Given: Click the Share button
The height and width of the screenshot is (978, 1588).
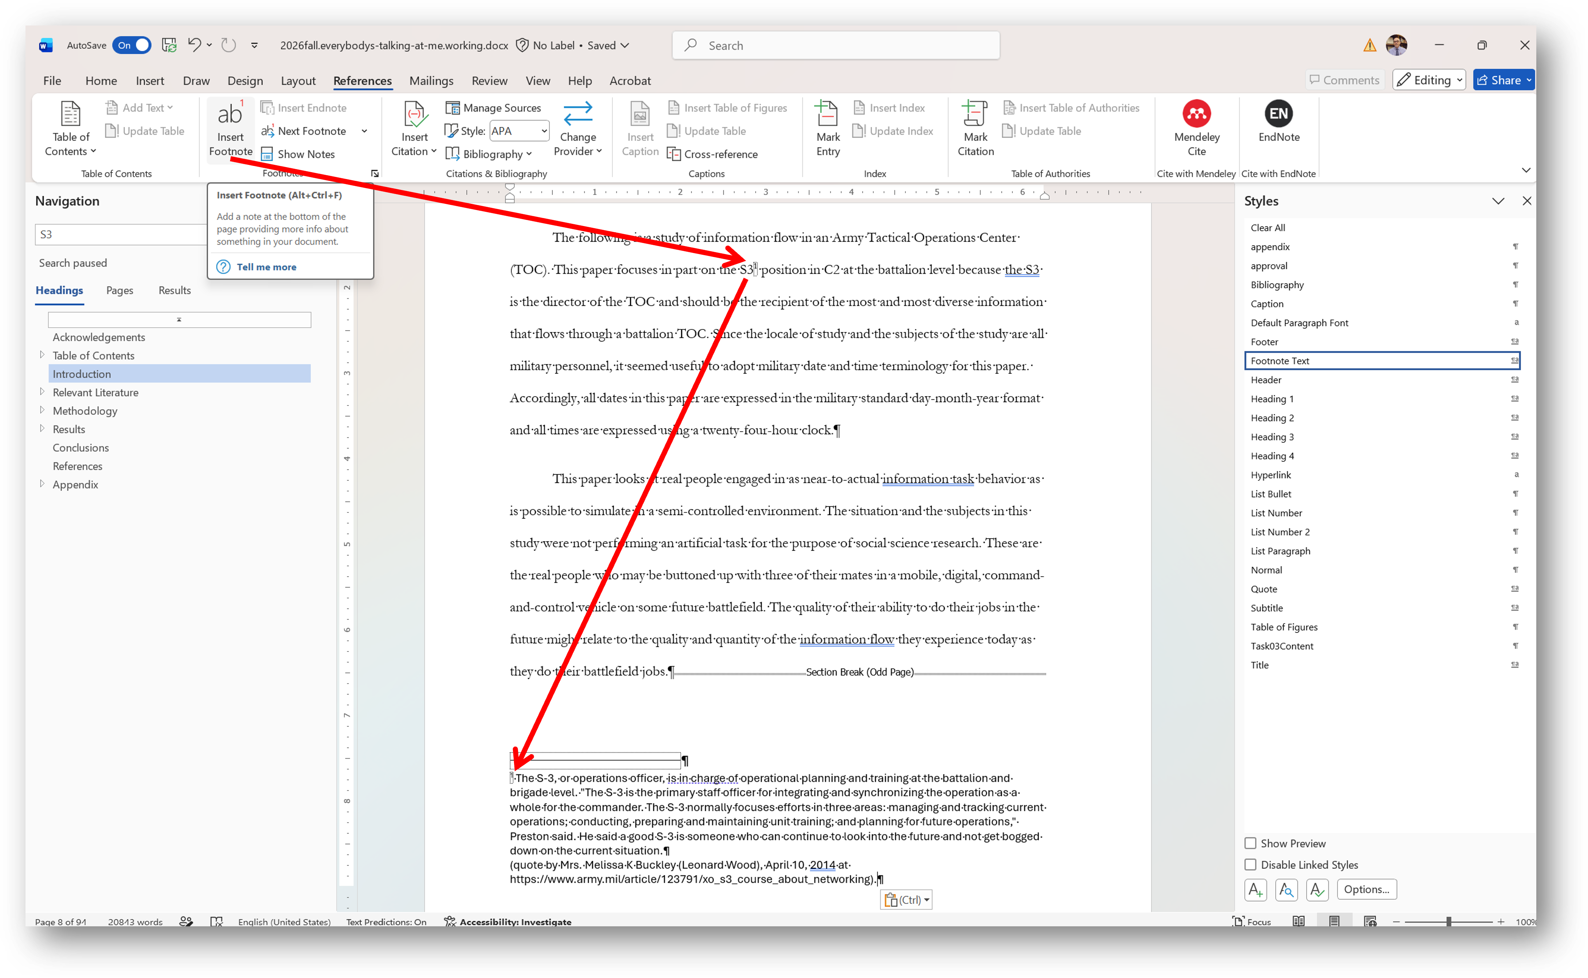Looking at the screenshot, I should (1504, 80).
